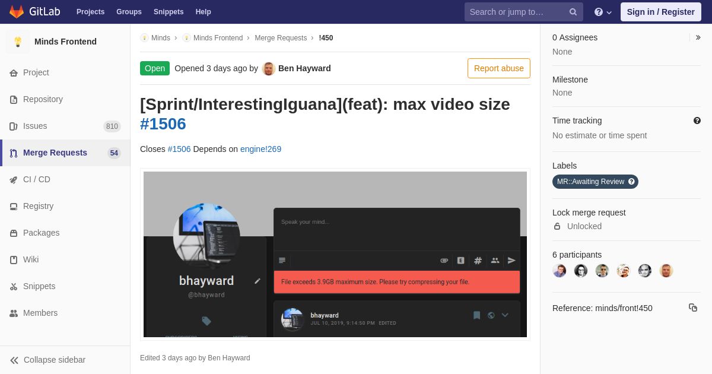
Task: Open the Projects menu in navbar
Action: [x=90, y=12]
